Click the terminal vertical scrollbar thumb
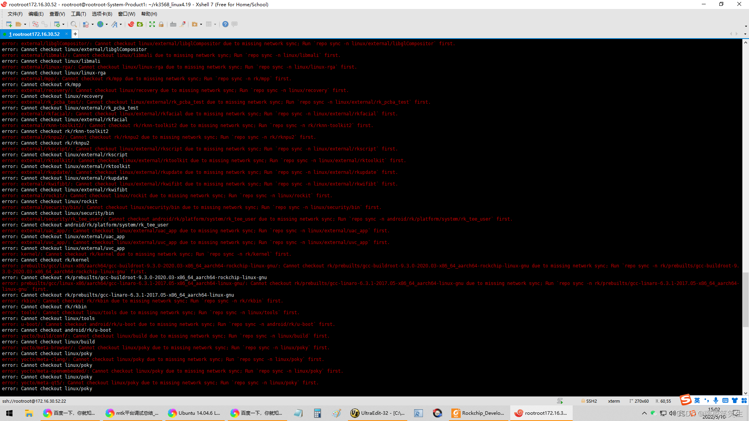This screenshot has height=421, width=749. 745,299
